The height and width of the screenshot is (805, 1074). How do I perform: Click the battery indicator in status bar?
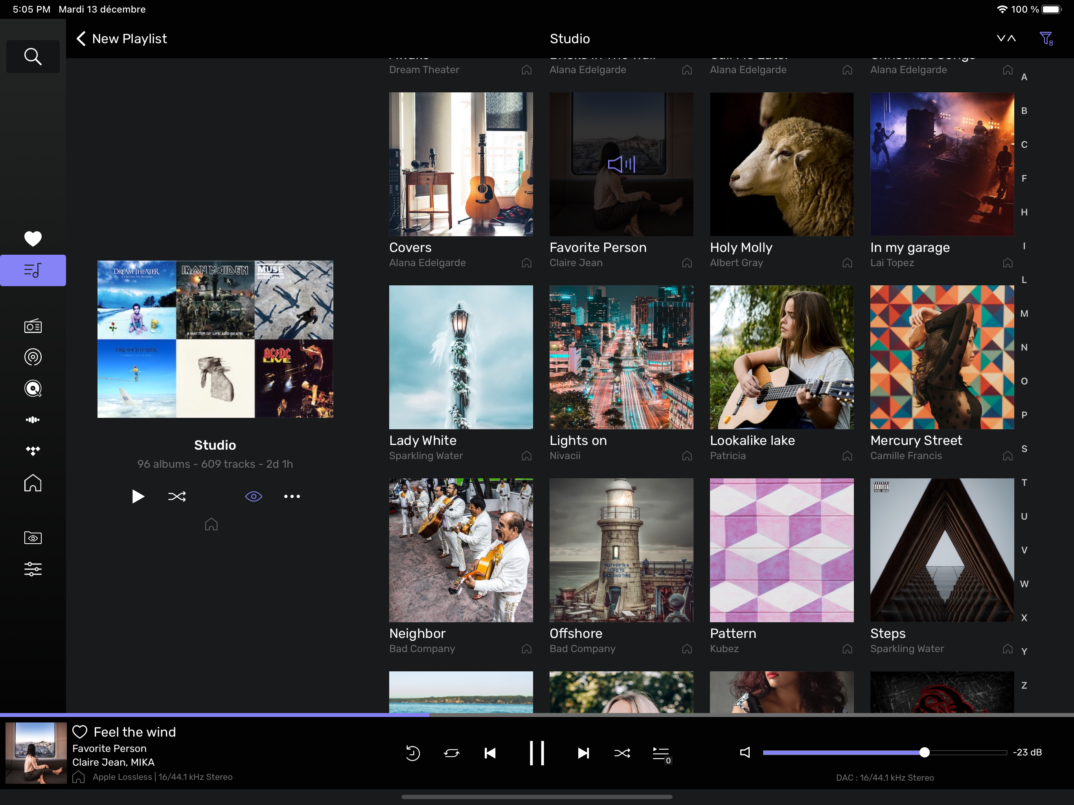coord(1052,9)
